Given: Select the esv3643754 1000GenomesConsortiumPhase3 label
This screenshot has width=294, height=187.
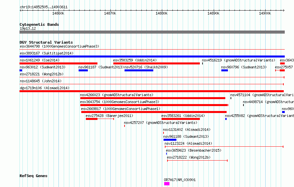Looking at the screenshot, I should click(120, 102).
